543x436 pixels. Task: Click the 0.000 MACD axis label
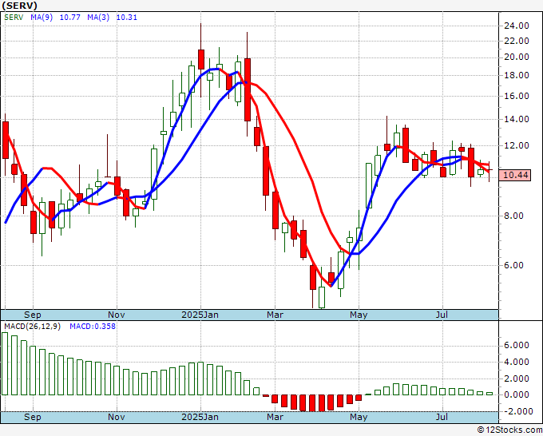pyautogui.click(x=517, y=394)
